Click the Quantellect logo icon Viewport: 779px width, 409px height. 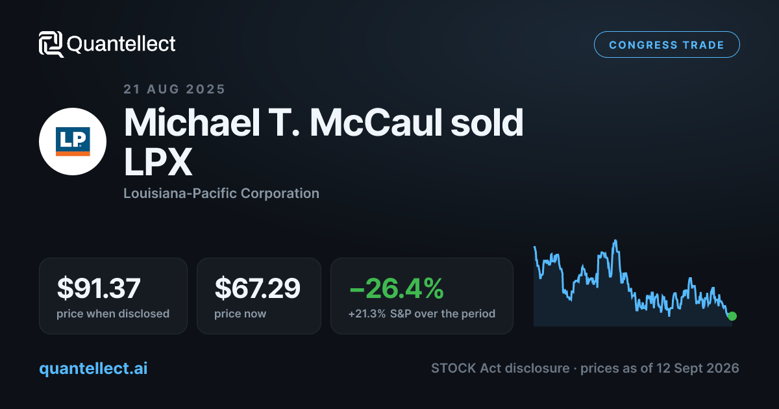pos(51,44)
